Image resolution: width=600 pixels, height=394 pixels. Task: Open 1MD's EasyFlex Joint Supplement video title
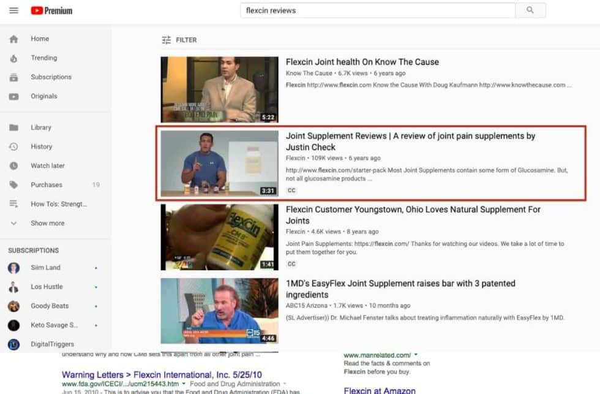click(x=400, y=289)
